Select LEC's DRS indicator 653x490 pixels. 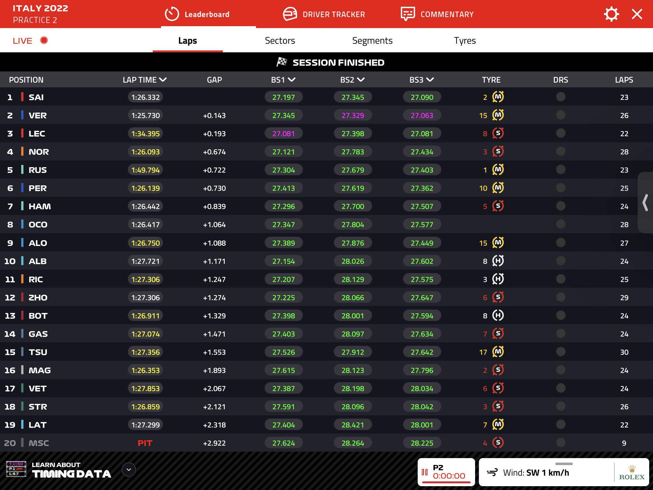[561, 133]
